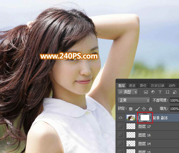Switch to the 通道 (Channels) tab
The image size is (179, 153).
132,86
